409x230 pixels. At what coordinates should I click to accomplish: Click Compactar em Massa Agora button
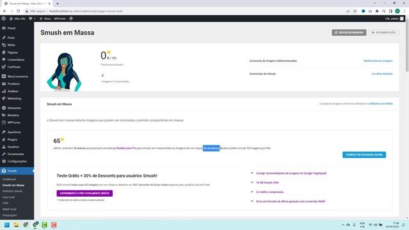point(364,155)
